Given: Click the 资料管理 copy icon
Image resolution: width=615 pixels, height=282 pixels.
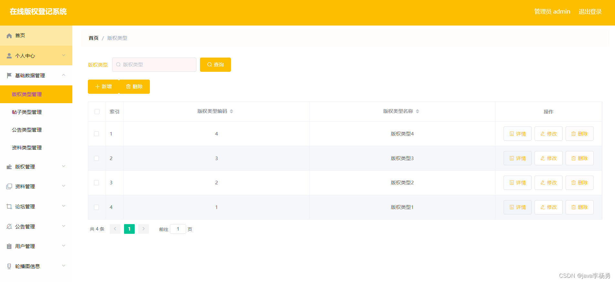Looking at the screenshot, I should pos(9,186).
